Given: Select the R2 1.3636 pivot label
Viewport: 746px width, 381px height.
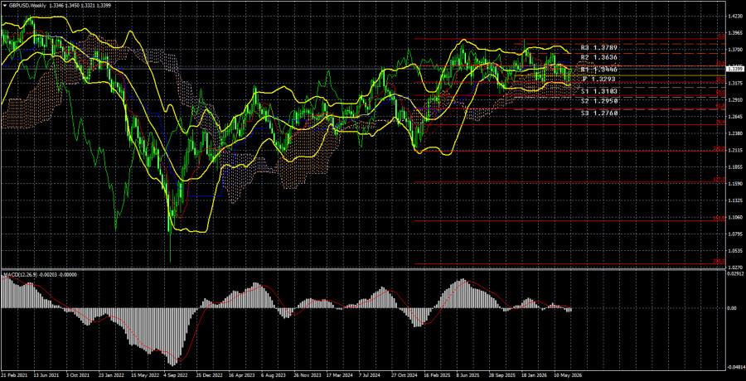Looking at the screenshot, I should [x=598, y=57].
